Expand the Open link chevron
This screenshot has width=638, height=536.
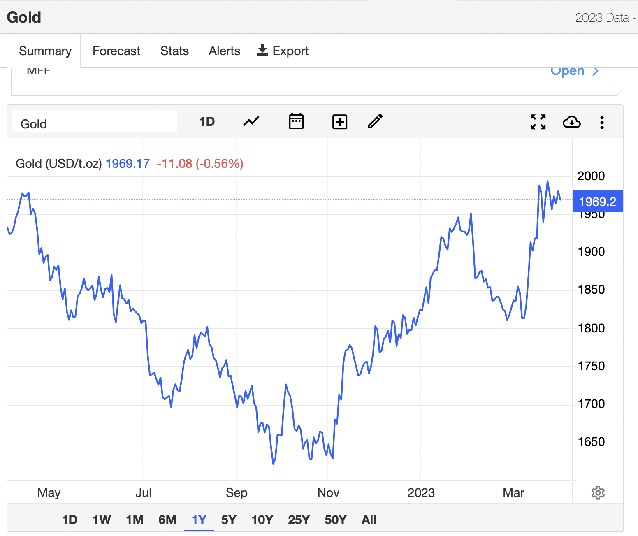tap(595, 71)
